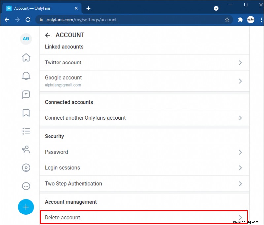264x225 pixels.
Task: Bookmark this page with the star icon
Action: click(x=227, y=20)
